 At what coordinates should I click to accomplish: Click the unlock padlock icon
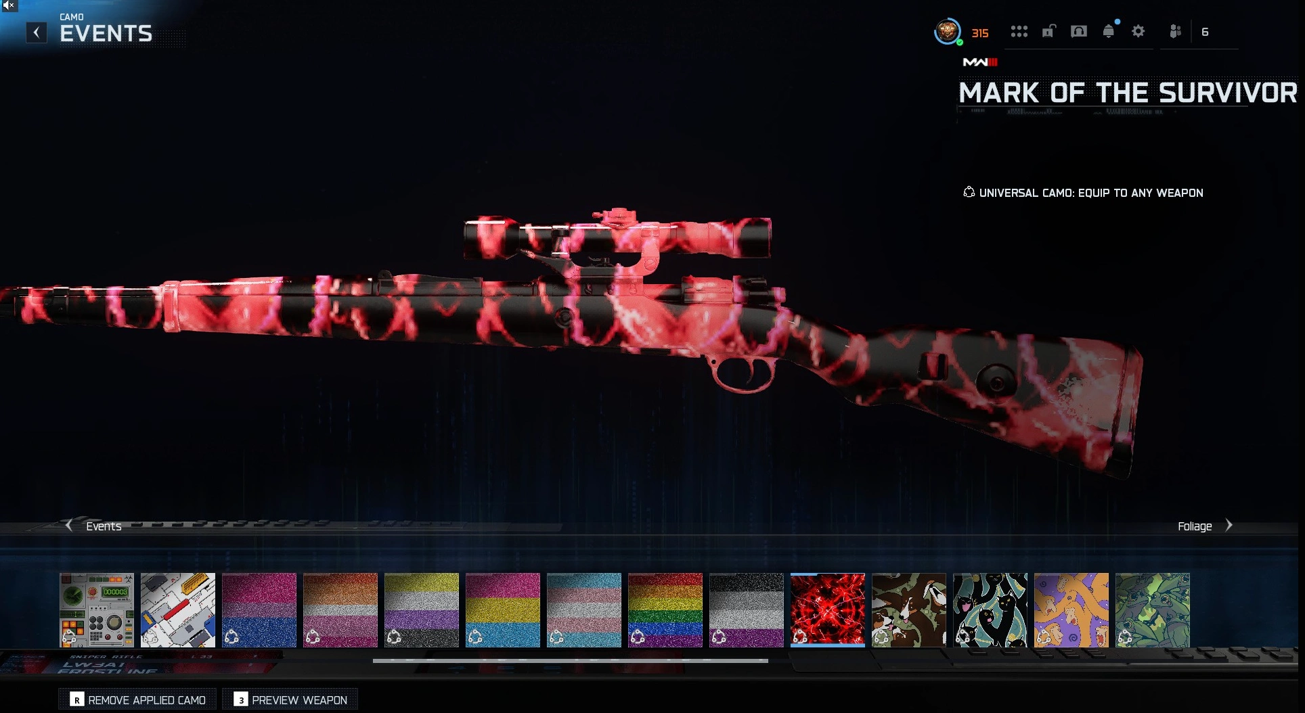1048,31
